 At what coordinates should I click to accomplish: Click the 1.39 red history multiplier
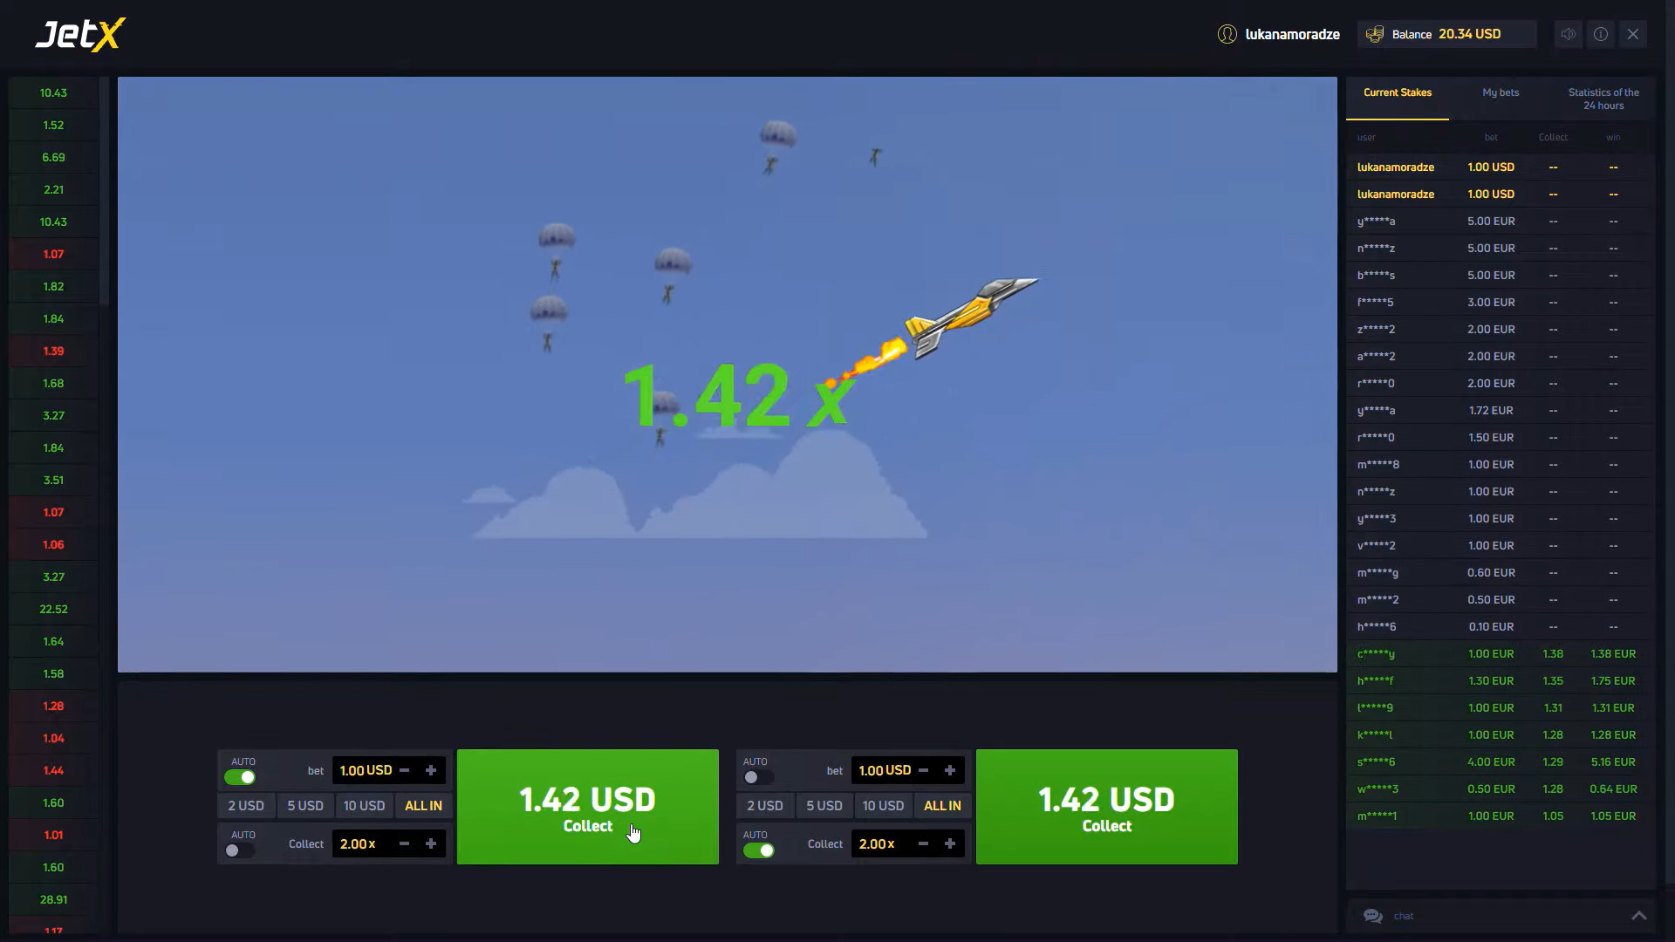53,351
